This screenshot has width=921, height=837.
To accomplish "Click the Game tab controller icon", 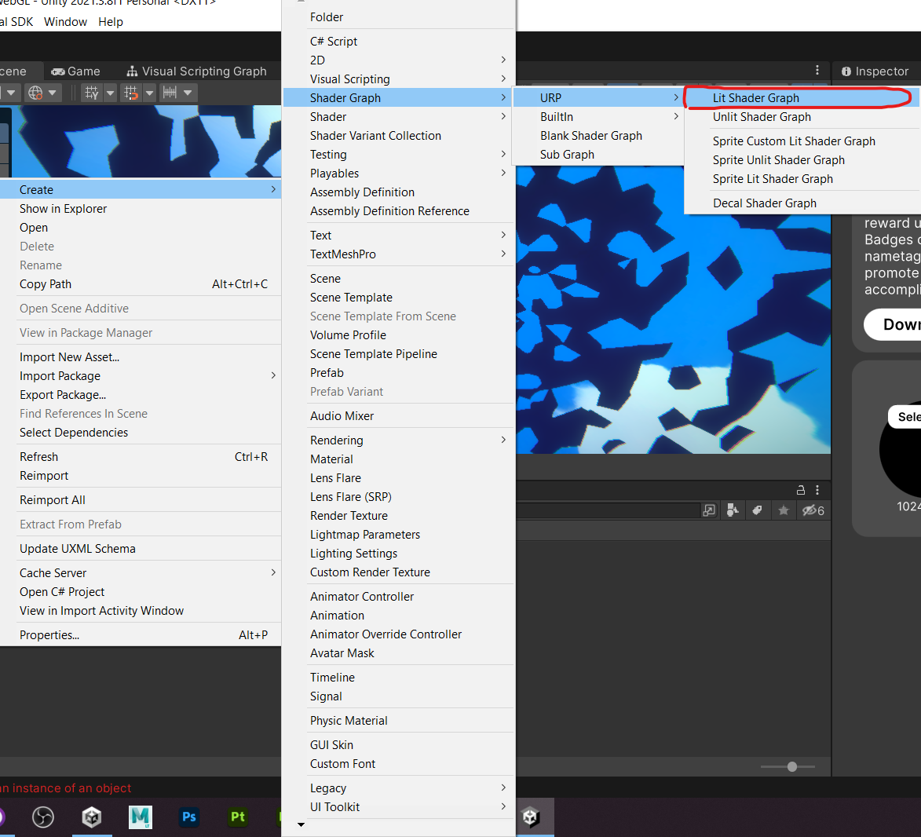I will (58, 71).
